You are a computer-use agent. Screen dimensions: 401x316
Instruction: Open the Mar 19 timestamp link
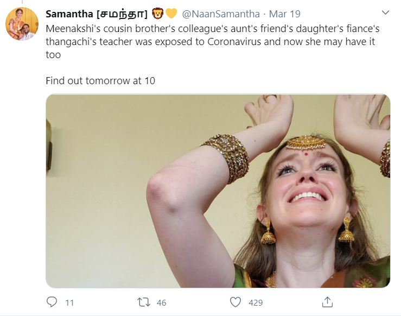(x=285, y=13)
